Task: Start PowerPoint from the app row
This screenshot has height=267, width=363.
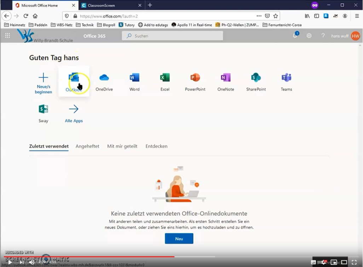Action: click(x=195, y=82)
